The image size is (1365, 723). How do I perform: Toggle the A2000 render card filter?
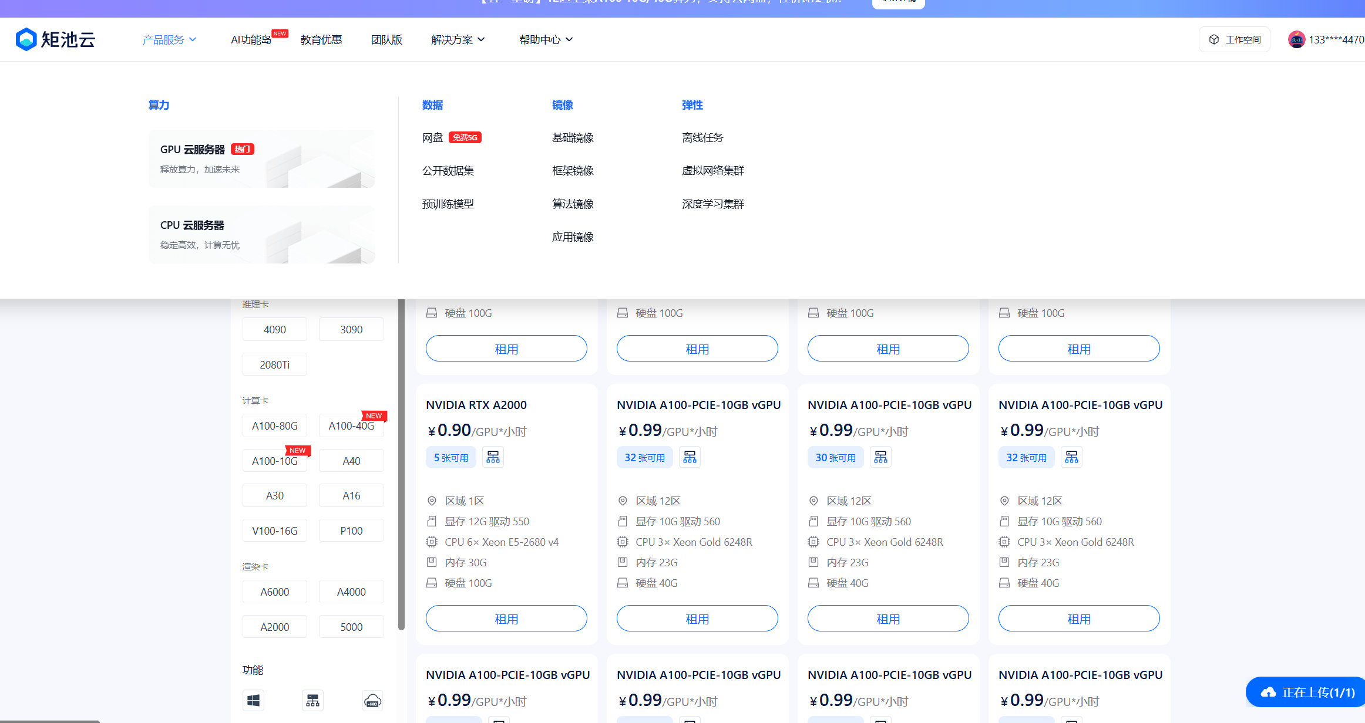275,627
